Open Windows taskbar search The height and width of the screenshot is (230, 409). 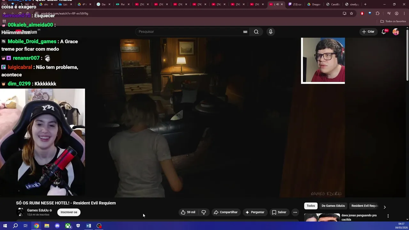[x=15, y=226]
